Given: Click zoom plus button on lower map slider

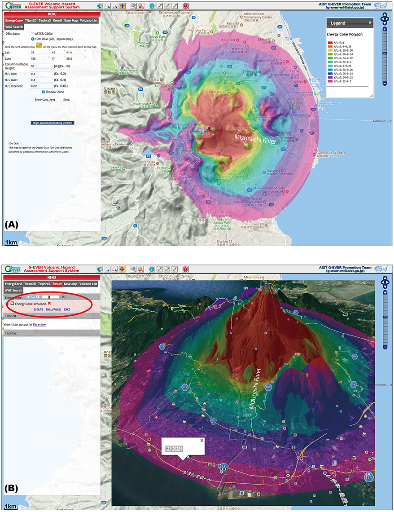Looking at the screenshot, I should point(385,292).
